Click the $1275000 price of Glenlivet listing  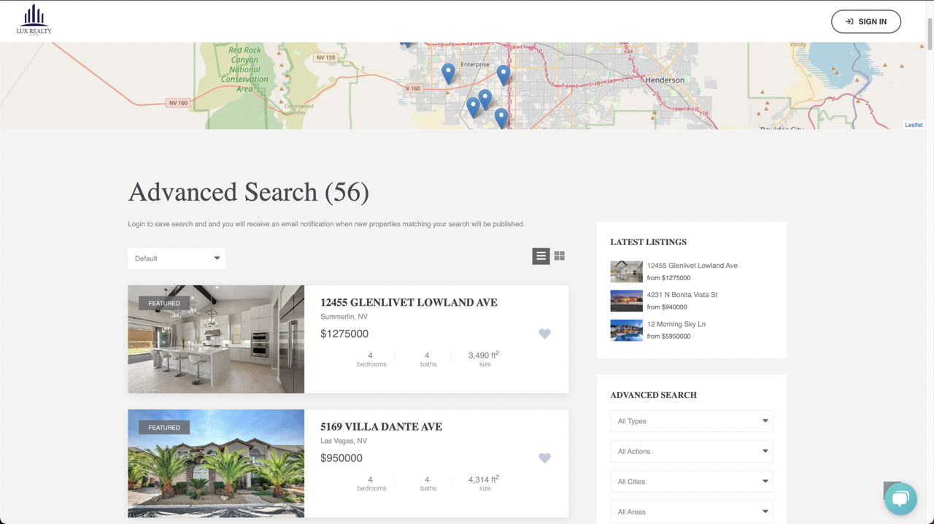tap(344, 334)
